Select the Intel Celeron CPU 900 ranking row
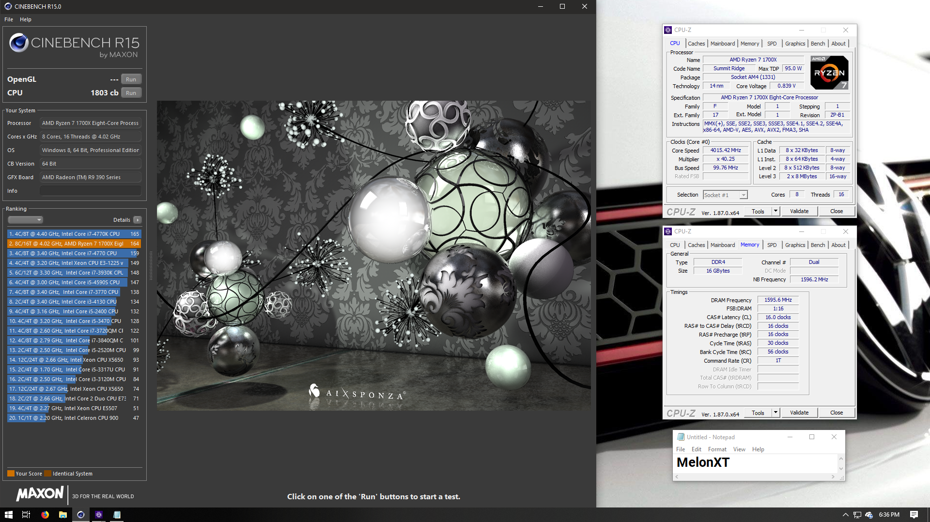Screen dimensions: 930x522 pyautogui.click(x=74, y=418)
